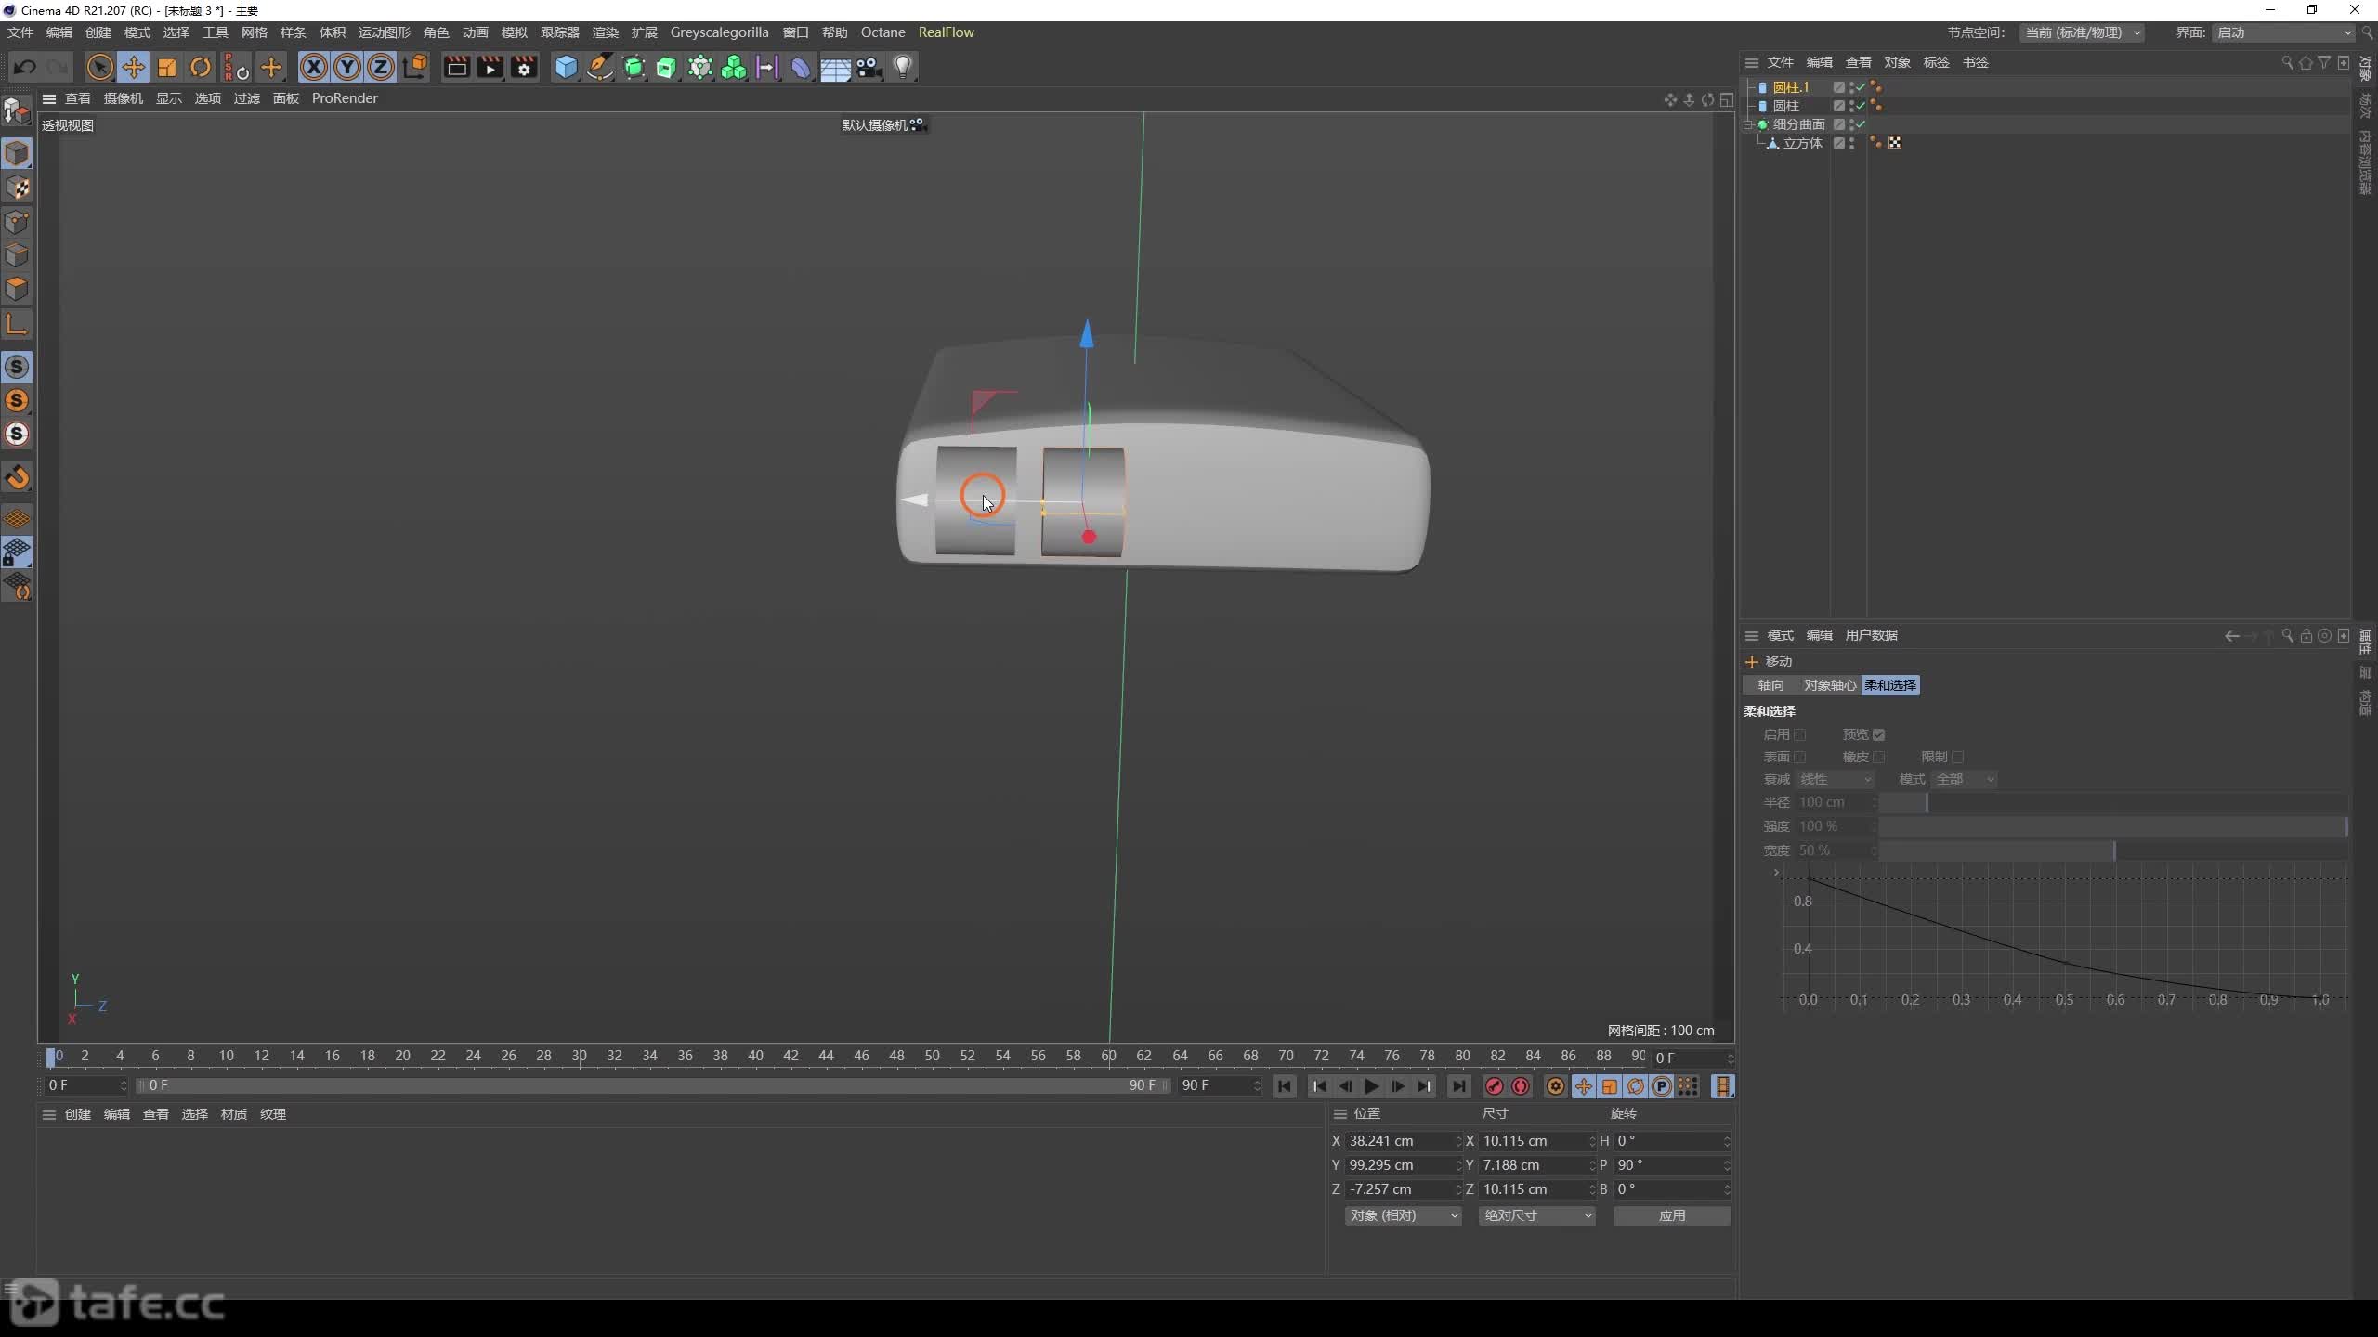Viewport: 2378px width, 1337px height.
Task: Toggle the Y axis lock
Action: pos(347,67)
